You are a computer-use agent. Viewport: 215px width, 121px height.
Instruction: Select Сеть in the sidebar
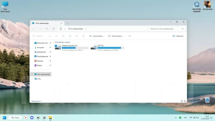coord(39,79)
